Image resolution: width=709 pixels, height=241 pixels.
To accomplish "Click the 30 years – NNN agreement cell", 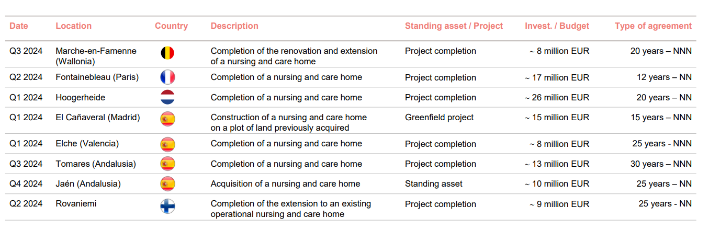I will point(661,164).
